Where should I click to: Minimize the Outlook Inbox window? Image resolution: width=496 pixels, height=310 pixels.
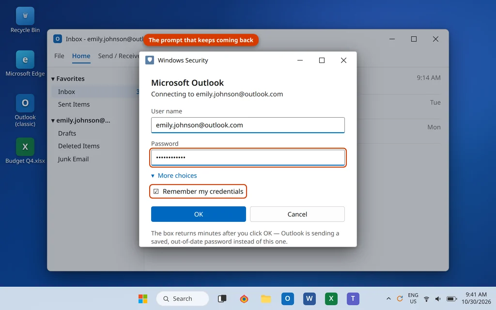[x=392, y=39]
